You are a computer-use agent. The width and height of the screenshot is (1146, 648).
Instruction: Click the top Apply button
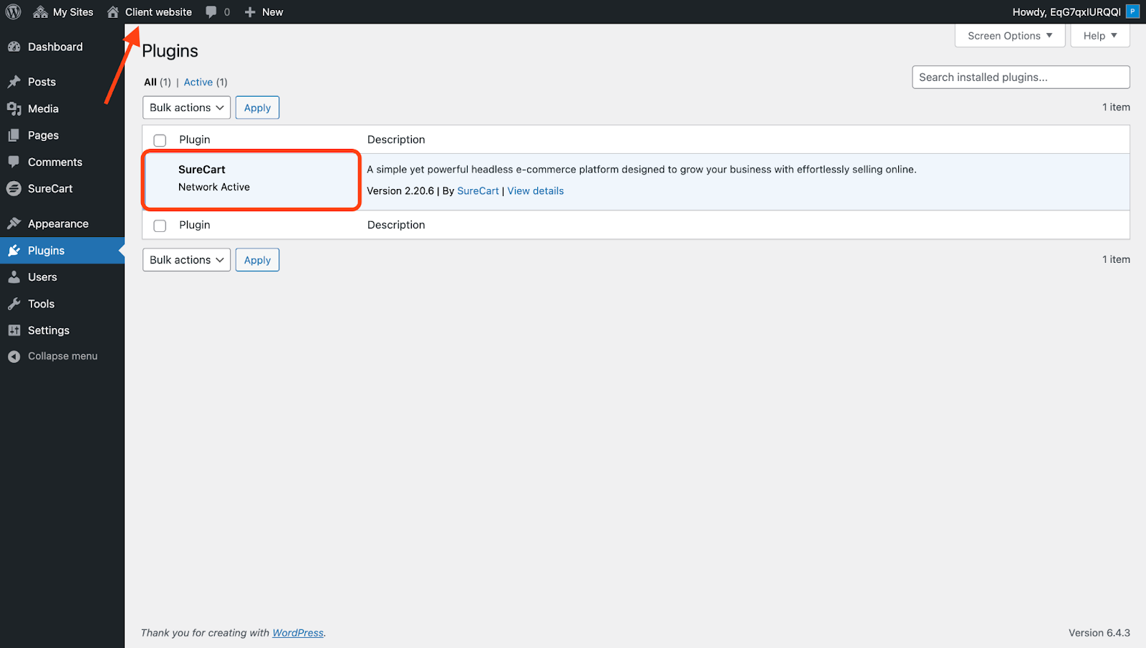(257, 107)
